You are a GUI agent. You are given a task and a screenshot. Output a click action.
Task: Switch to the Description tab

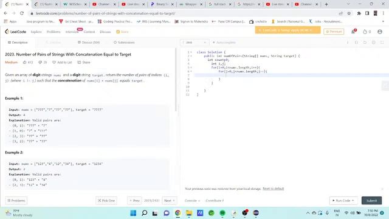point(18,43)
